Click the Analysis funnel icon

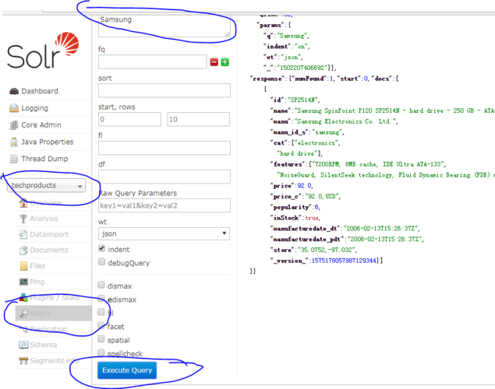23,219
